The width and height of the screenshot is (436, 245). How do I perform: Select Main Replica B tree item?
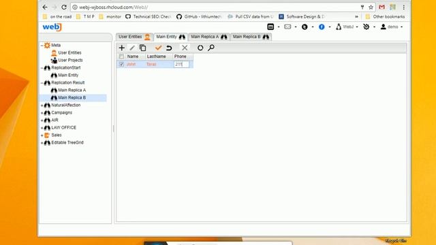pos(72,97)
